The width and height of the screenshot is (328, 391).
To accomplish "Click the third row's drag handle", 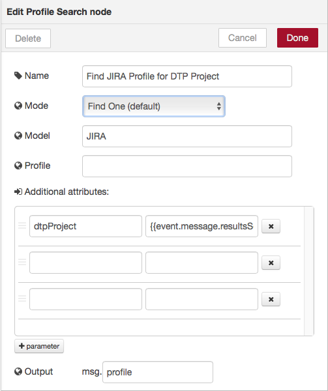I will click(x=22, y=298).
